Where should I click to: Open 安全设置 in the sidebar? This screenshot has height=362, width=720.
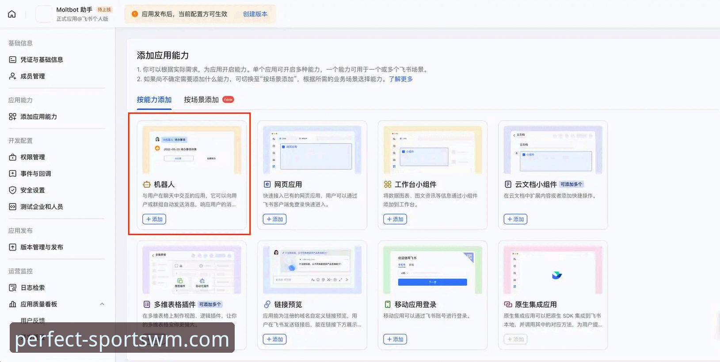coord(33,190)
